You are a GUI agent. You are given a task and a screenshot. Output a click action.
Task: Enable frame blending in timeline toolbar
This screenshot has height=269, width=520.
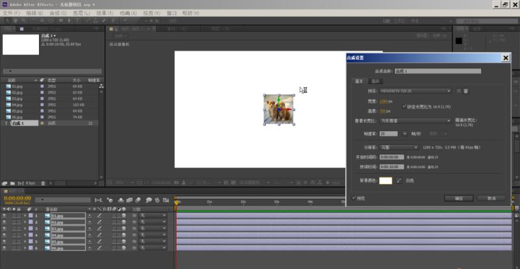pyautogui.click(x=129, y=200)
